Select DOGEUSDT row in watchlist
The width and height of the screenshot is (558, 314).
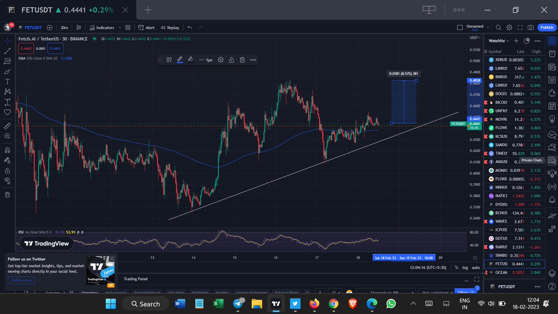point(515,94)
